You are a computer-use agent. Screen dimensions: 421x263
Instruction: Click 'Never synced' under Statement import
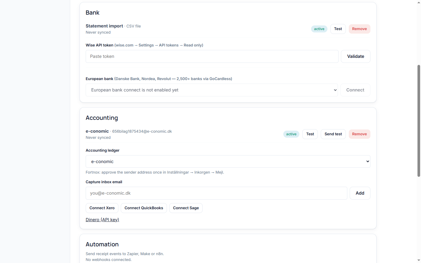[98, 32]
